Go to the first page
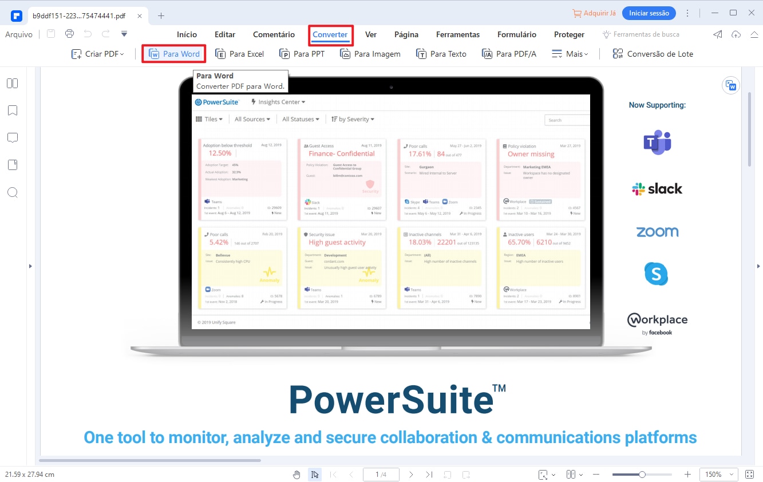 coord(333,475)
